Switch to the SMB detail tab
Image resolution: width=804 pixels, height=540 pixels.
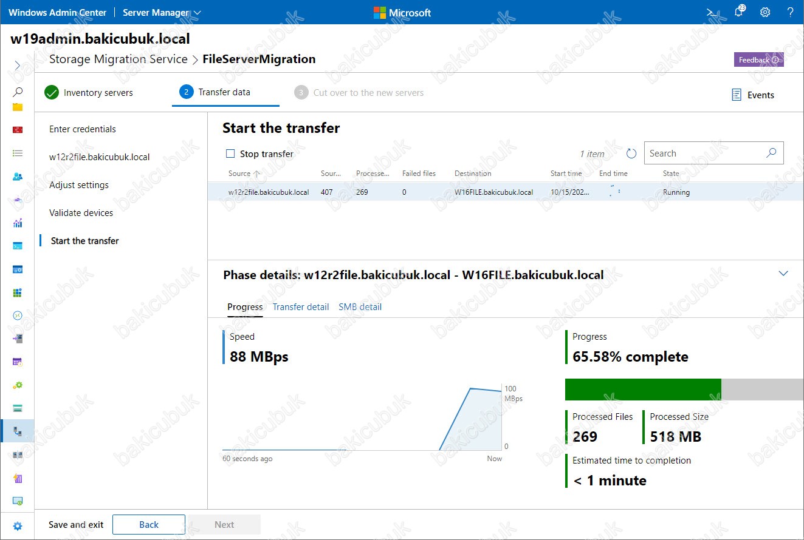click(360, 307)
